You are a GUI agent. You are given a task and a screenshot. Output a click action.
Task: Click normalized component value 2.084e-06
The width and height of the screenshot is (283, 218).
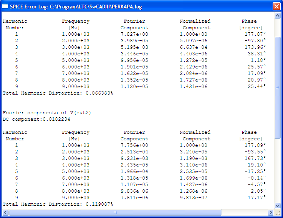[x=194, y=73]
